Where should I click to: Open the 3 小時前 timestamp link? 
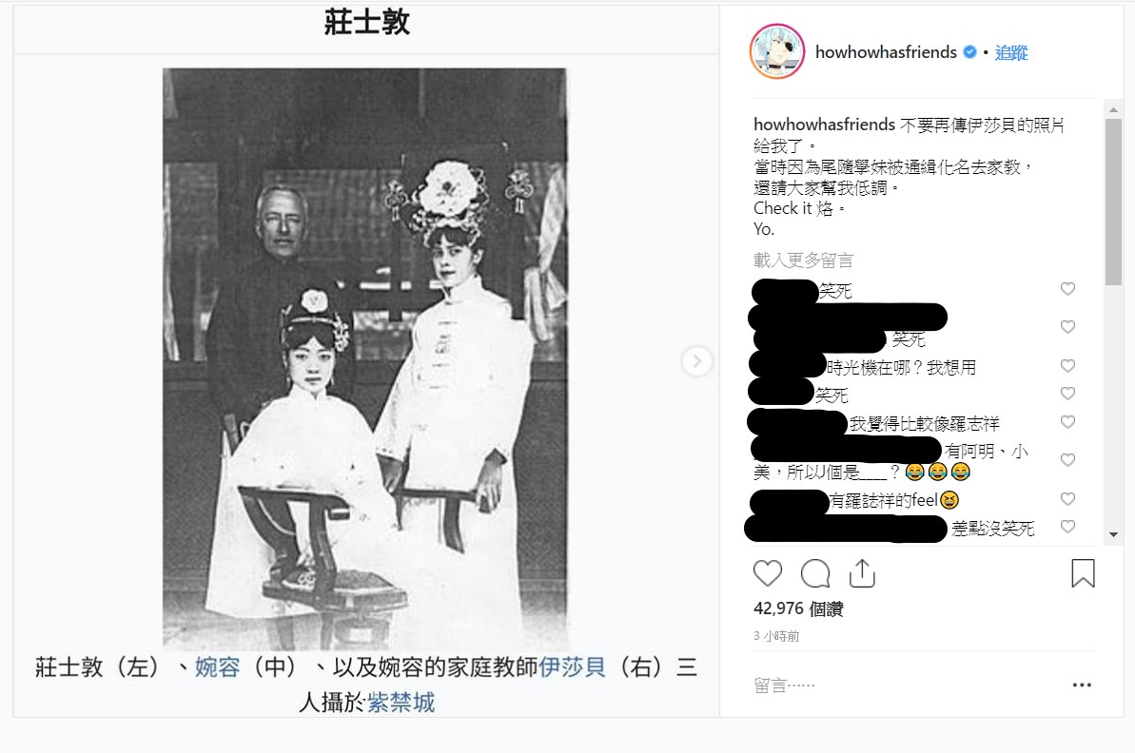tap(776, 637)
